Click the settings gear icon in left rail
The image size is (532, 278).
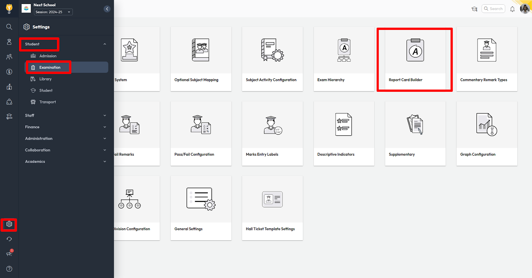click(9, 224)
